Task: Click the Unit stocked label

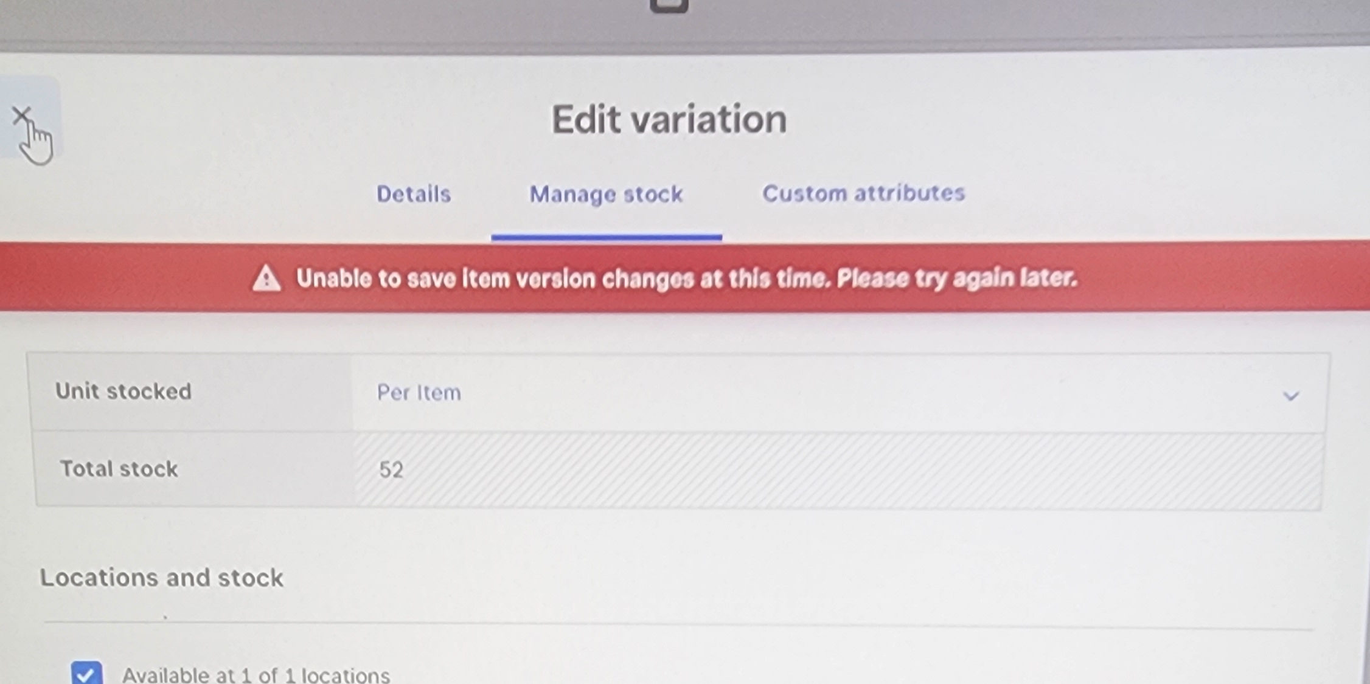Action: 123,391
